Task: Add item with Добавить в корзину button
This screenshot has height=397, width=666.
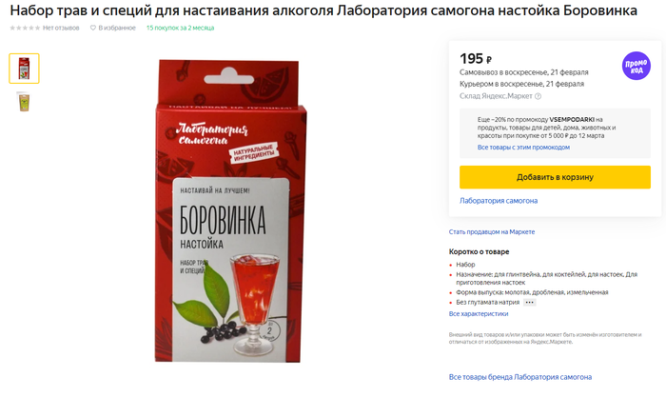Action: (x=555, y=177)
